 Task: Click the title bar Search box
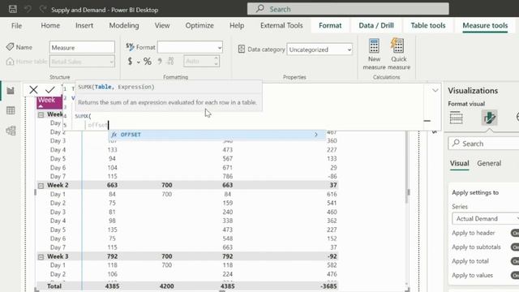click(x=348, y=9)
